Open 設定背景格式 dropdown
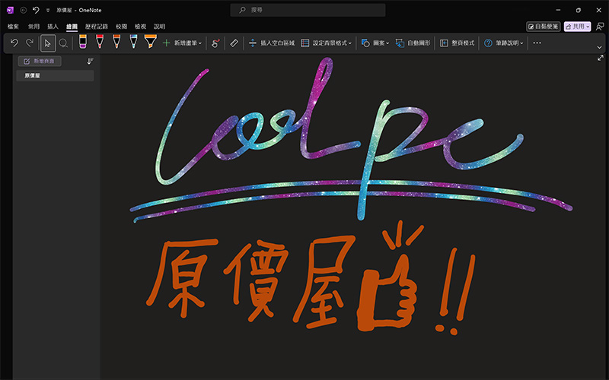This screenshot has height=380, width=609. [327, 43]
